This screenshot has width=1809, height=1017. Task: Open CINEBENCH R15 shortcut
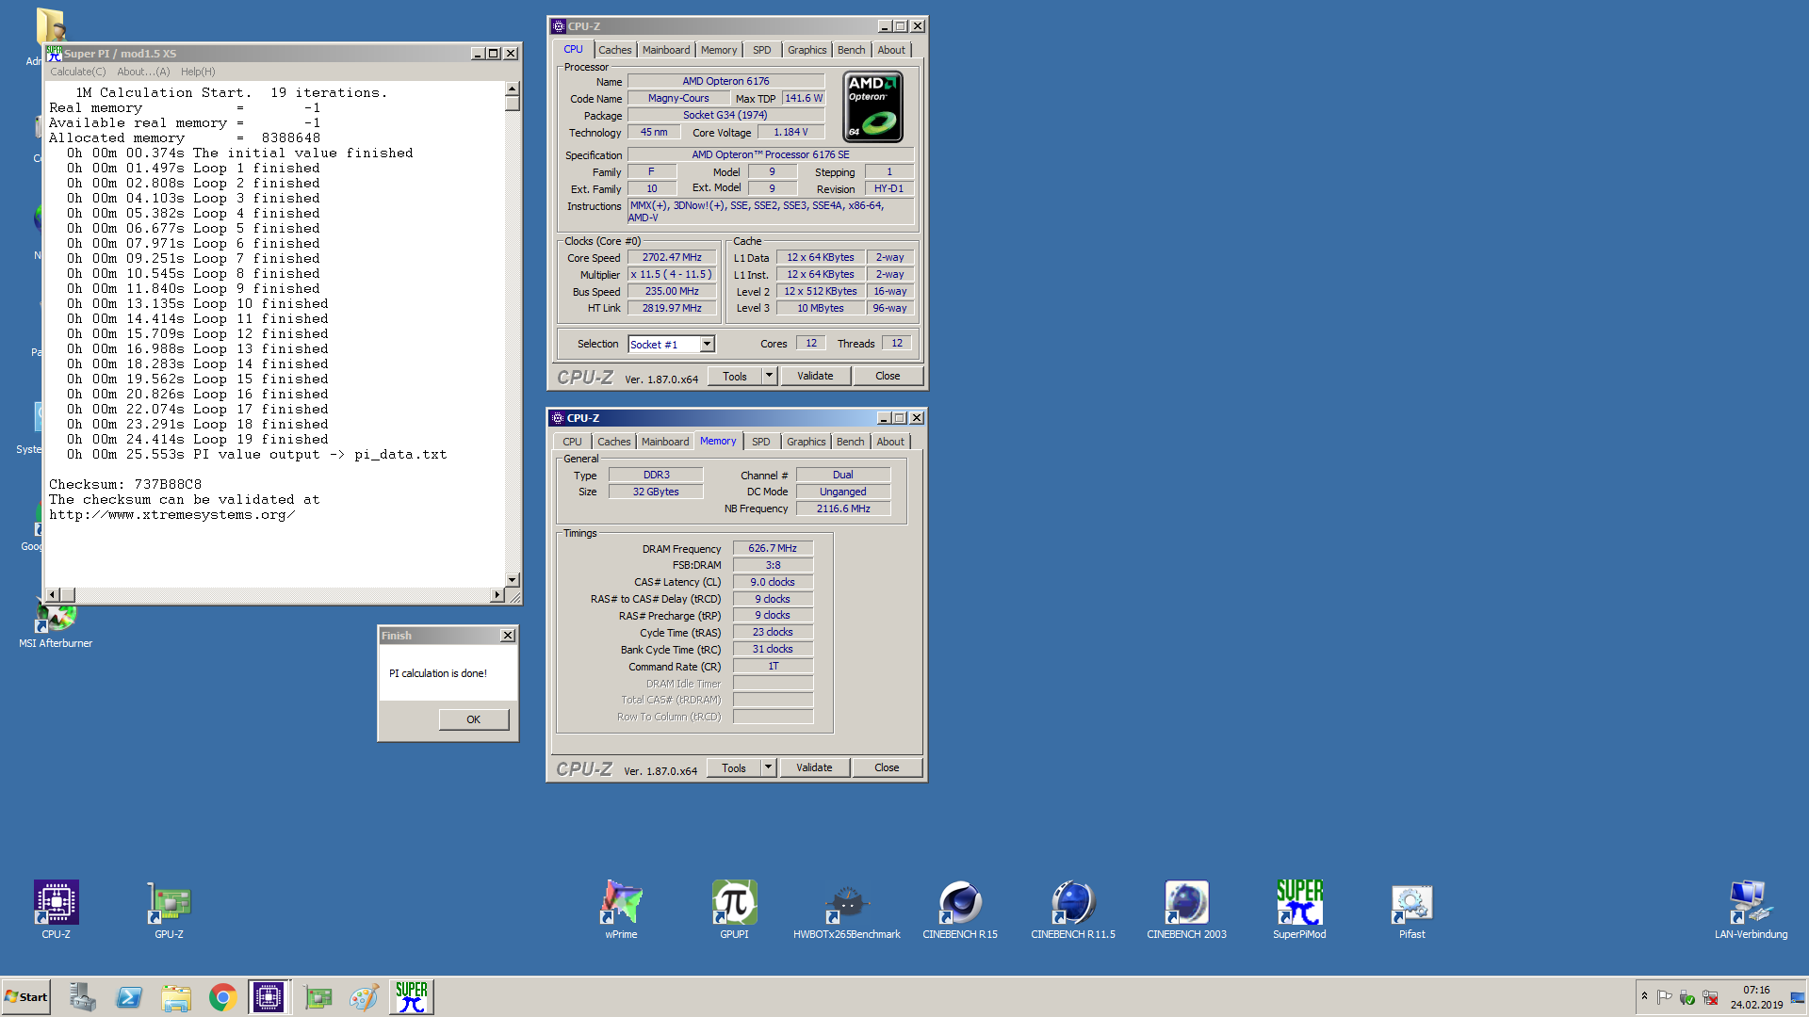tap(960, 909)
